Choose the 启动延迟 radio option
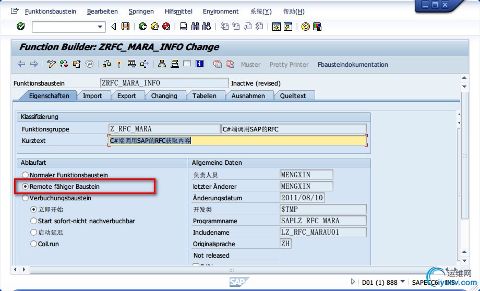480x291 pixels. pyautogui.click(x=34, y=232)
